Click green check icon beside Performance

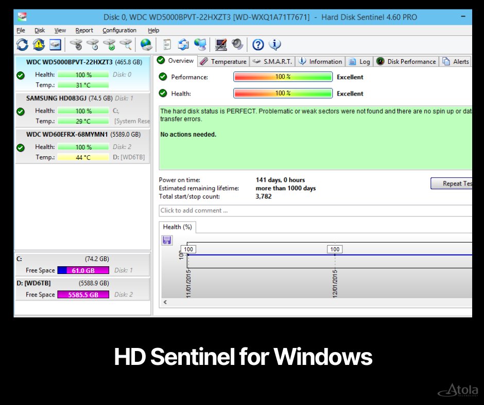pyautogui.click(x=163, y=77)
